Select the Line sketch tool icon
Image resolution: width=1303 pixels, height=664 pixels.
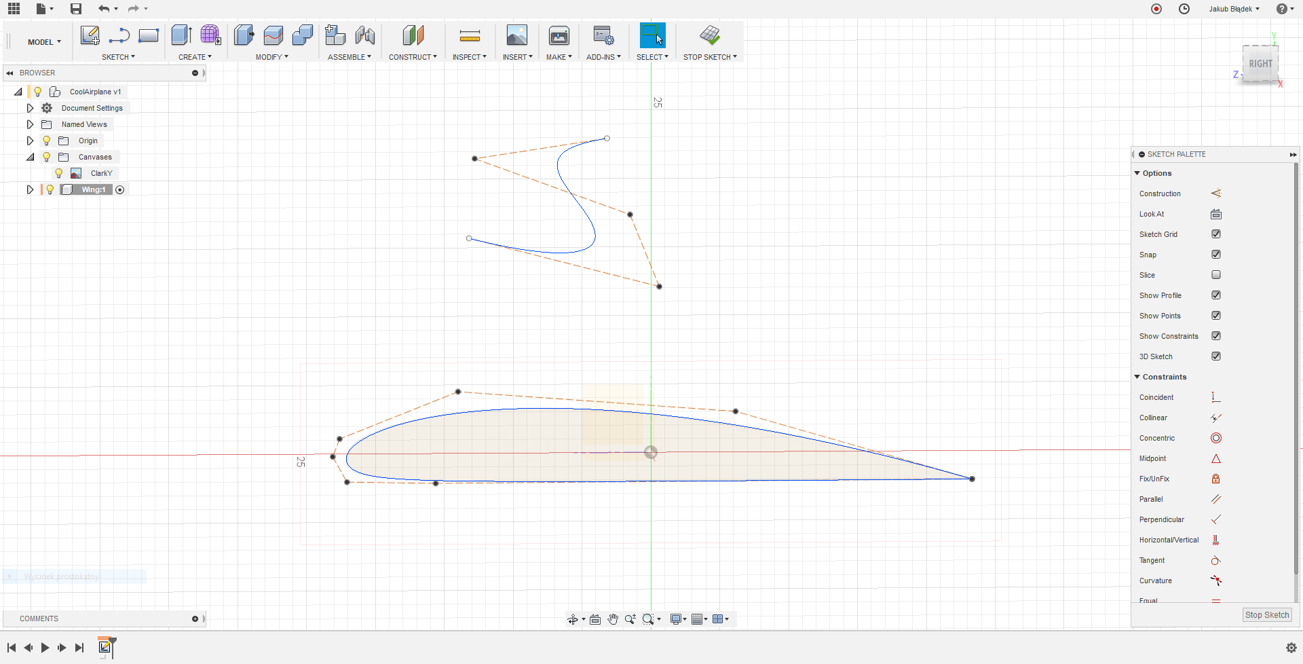tap(119, 35)
